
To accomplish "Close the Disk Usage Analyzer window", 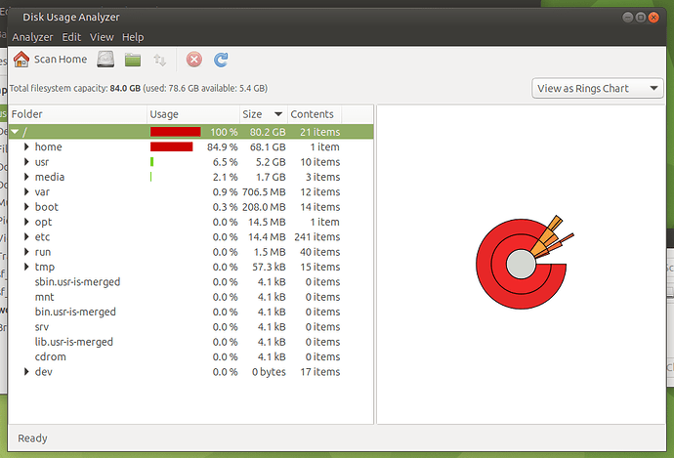I will click(653, 18).
